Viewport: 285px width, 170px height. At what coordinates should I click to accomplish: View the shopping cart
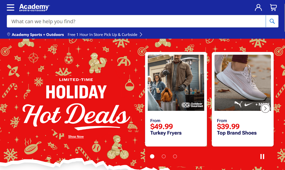click(273, 7)
